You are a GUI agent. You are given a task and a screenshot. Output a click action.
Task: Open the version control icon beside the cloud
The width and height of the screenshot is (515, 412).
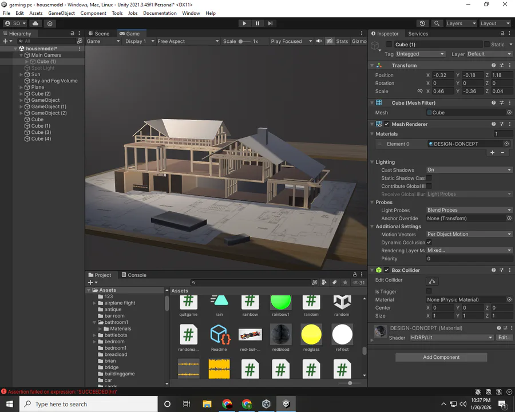coord(50,23)
